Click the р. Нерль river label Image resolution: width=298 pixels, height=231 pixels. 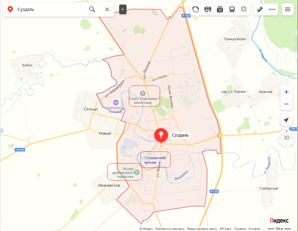(x=263, y=56)
